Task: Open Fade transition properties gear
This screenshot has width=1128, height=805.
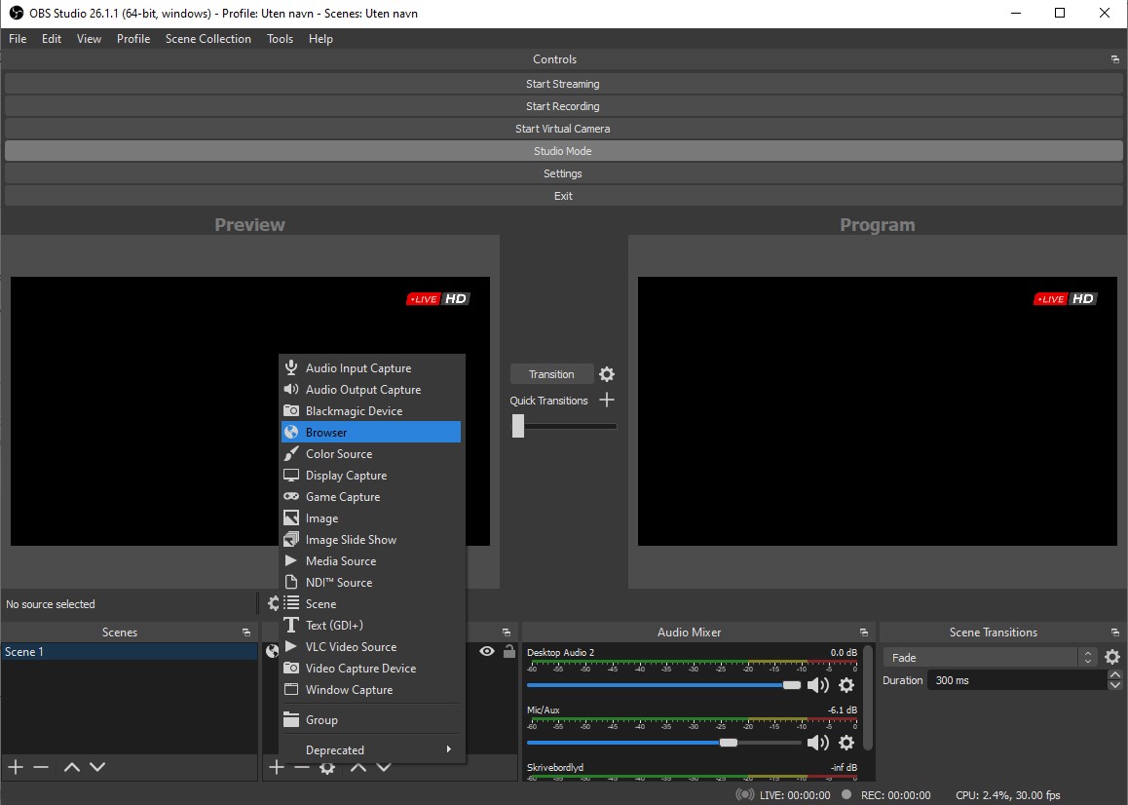Action: pos(1112,658)
